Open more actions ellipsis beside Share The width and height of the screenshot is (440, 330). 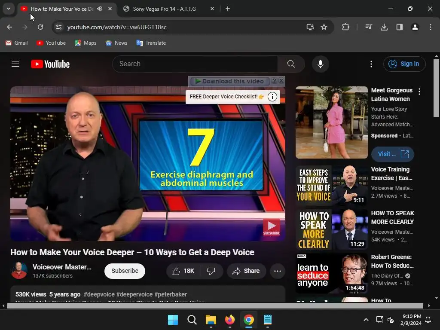click(278, 271)
